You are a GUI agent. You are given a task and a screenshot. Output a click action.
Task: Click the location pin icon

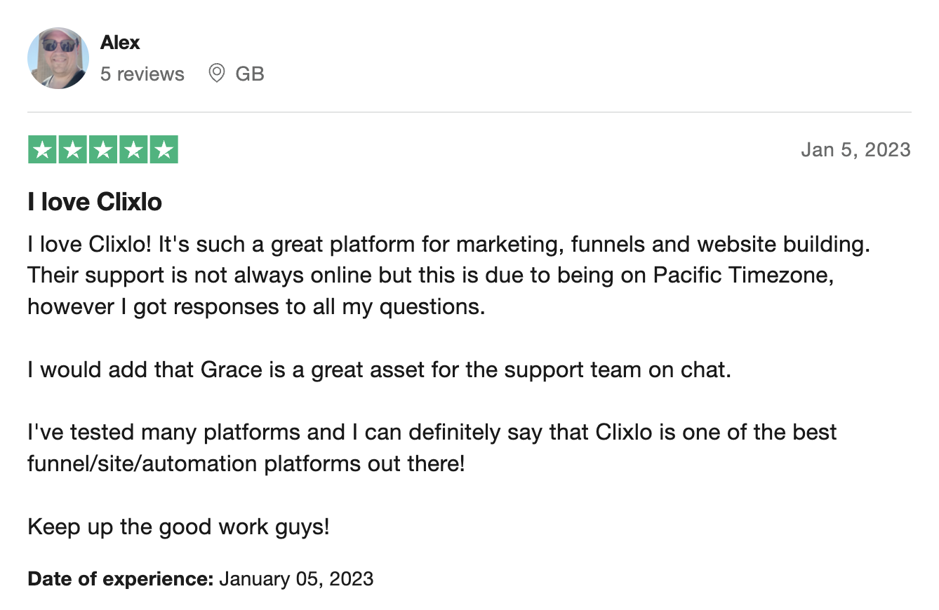pyautogui.click(x=217, y=73)
